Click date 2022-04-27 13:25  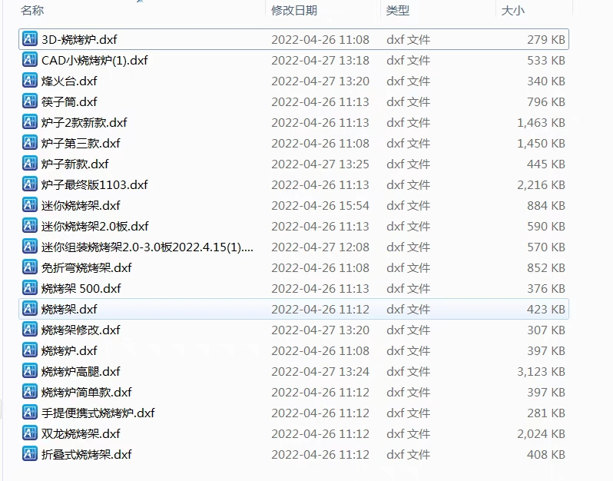click(320, 164)
